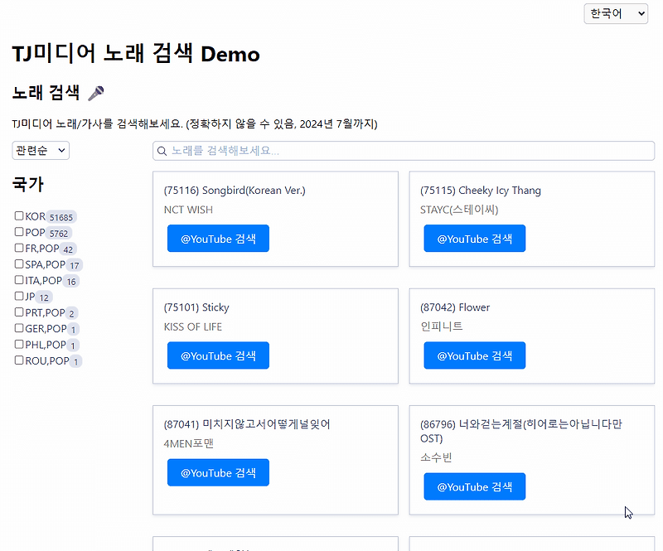Viewport: 663px width, 551px height.
Task: Check the POP genre filter
Action: tap(17, 232)
